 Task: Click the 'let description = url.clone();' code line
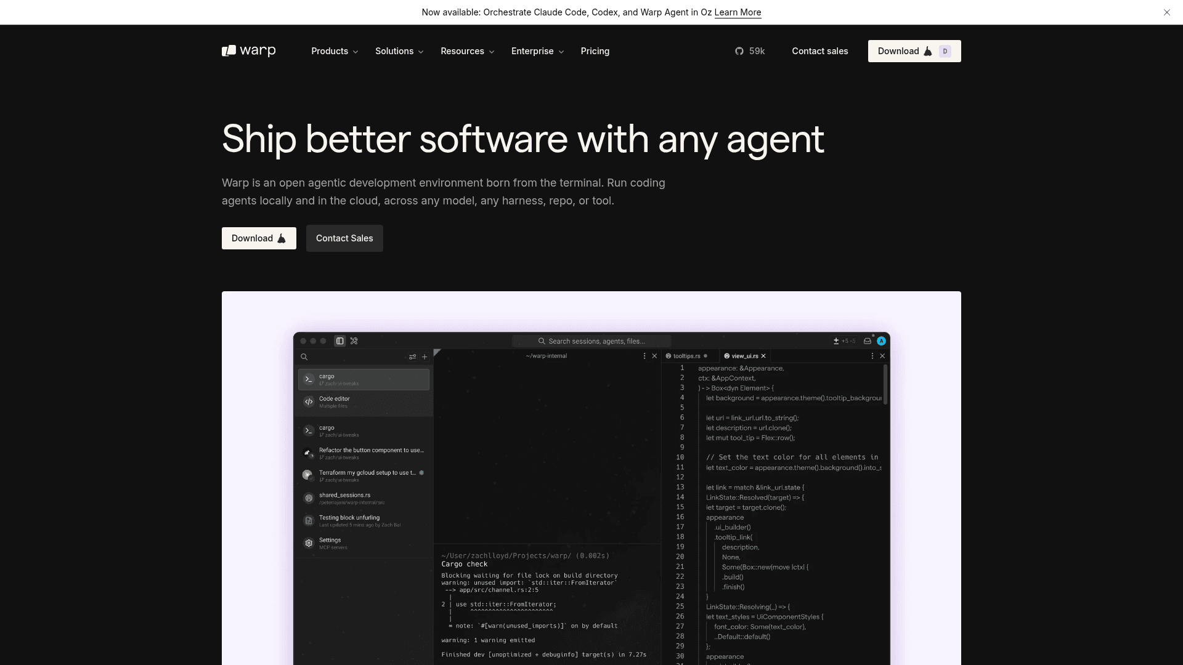coord(749,428)
